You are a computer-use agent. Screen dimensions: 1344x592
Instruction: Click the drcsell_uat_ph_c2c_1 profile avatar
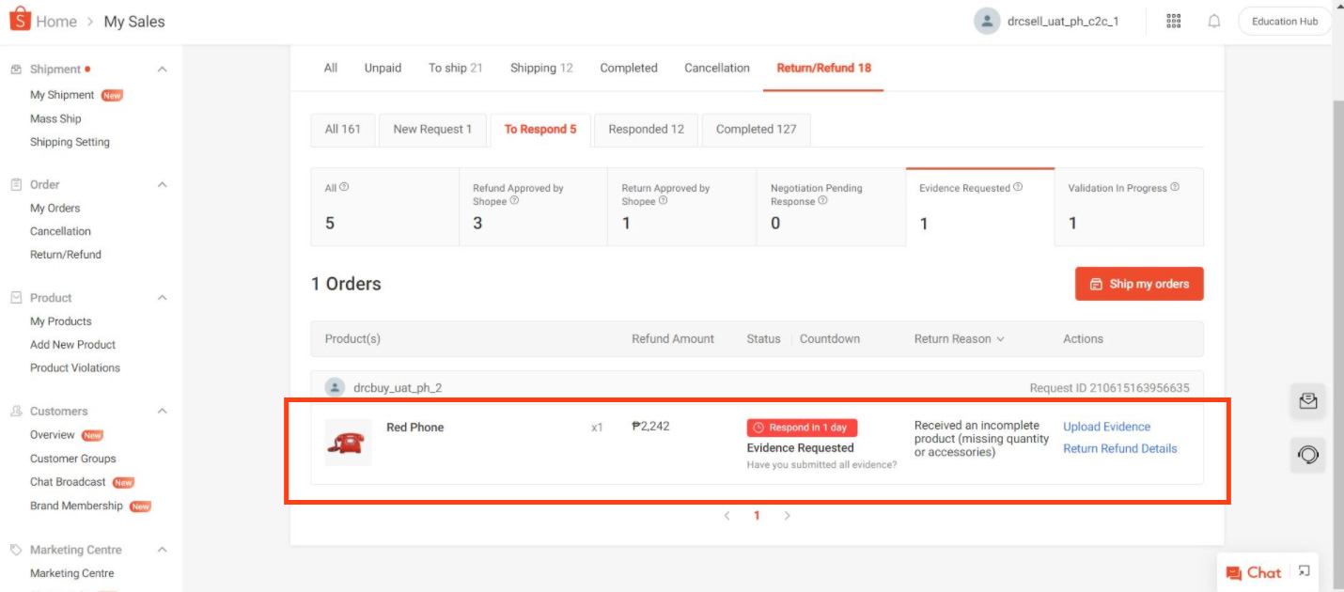tap(987, 20)
